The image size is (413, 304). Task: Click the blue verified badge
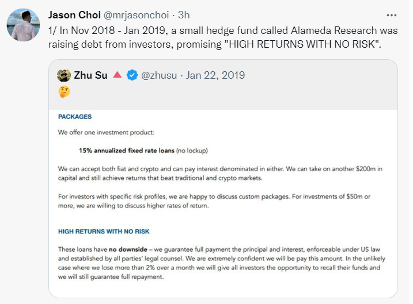coord(132,75)
